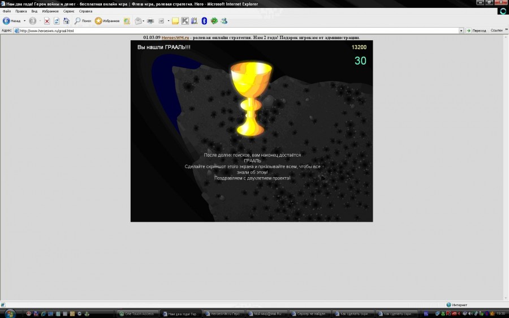Click the 'Вы нашли ГРААЛЬ!!!' heading

(164, 48)
